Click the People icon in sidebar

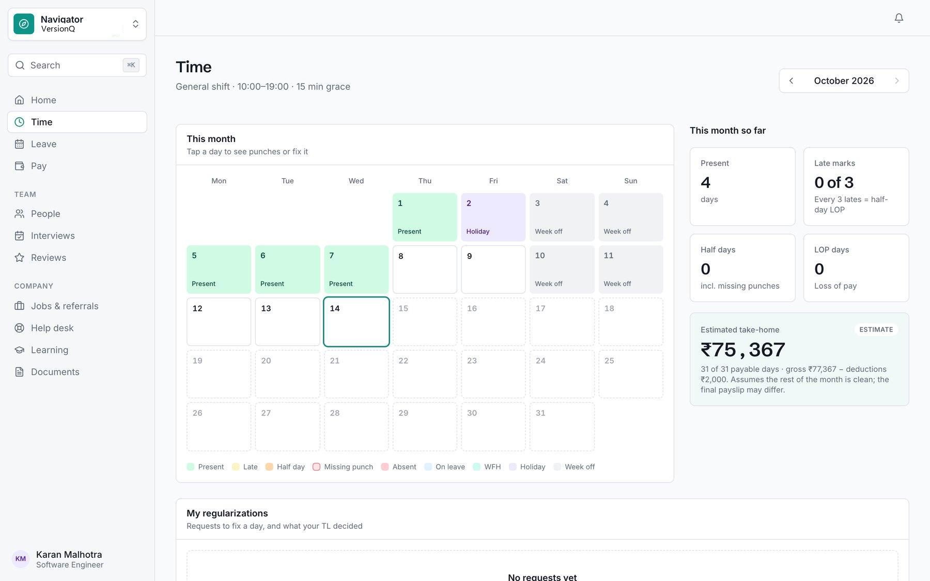(x=20, y=214)
